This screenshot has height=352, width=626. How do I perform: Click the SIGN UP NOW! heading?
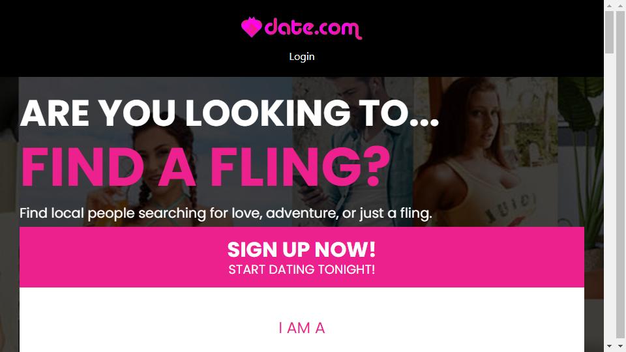coord(302,250)
